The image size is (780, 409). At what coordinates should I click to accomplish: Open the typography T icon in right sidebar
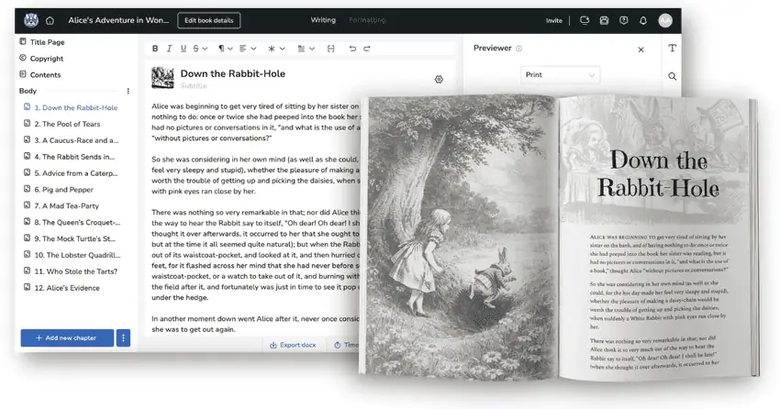(672, 49)
